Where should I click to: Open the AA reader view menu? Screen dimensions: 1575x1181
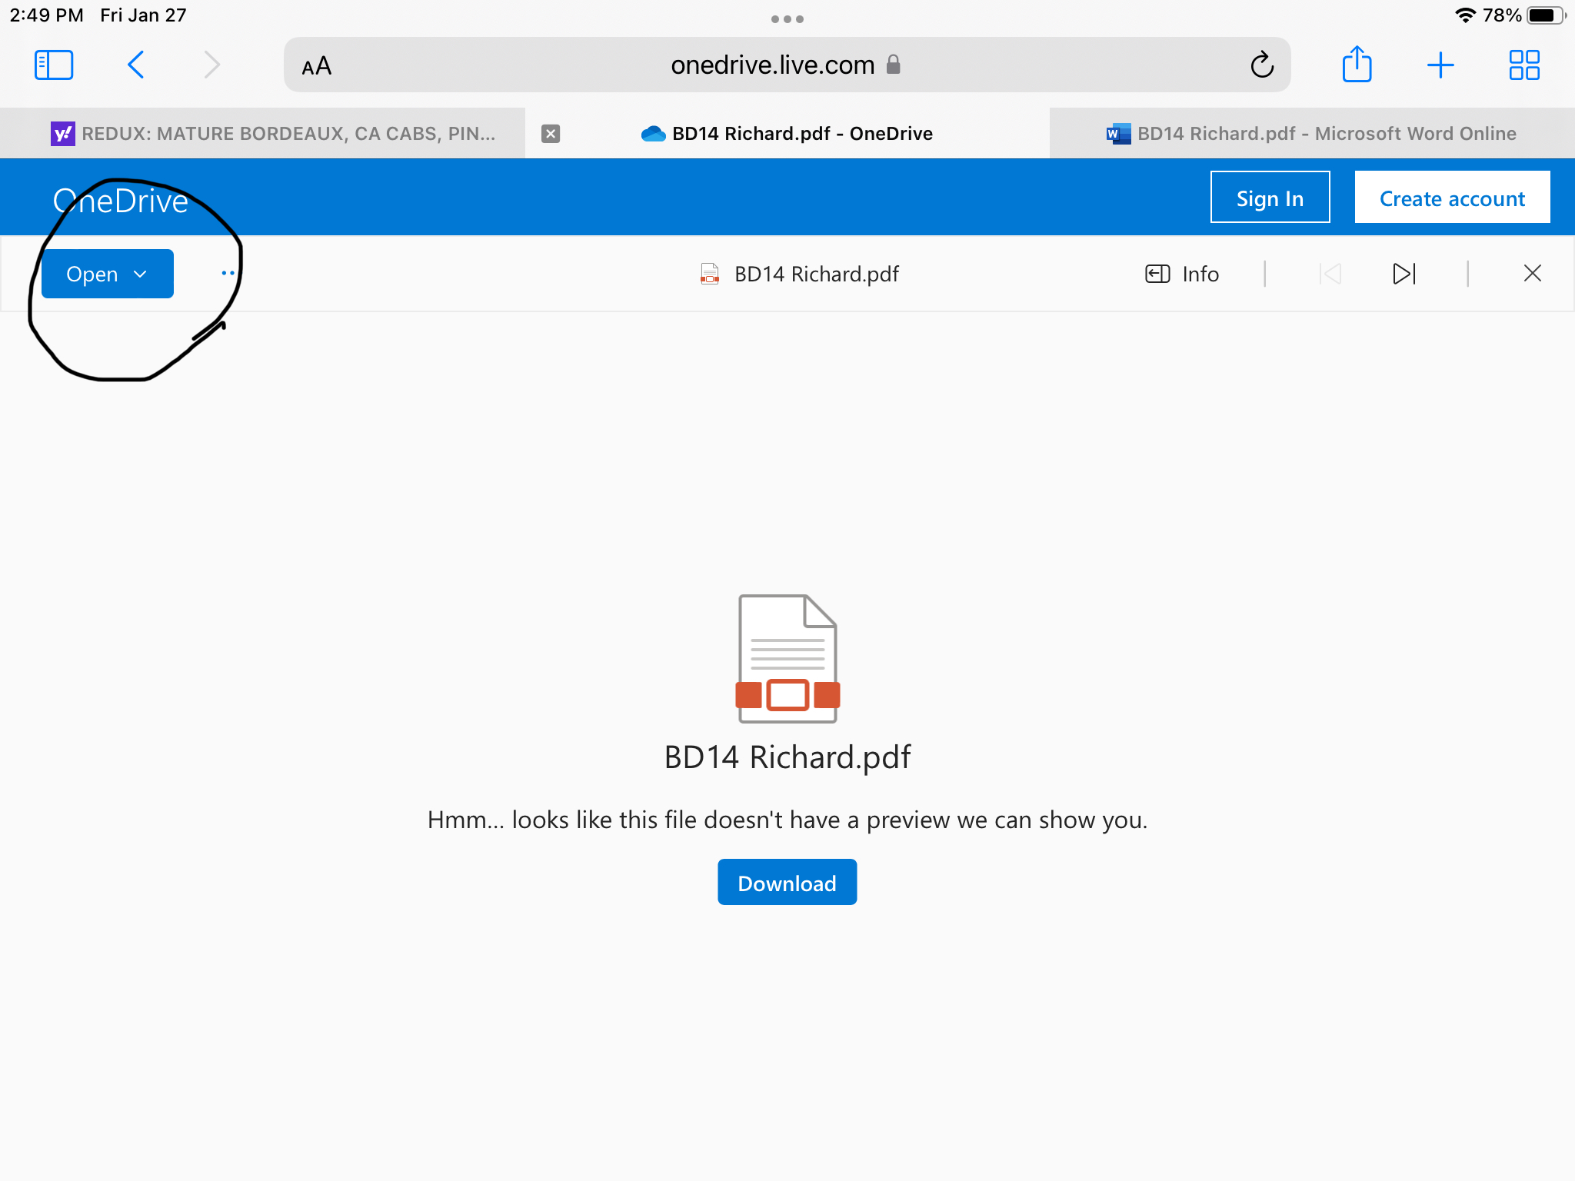(316, 66)
